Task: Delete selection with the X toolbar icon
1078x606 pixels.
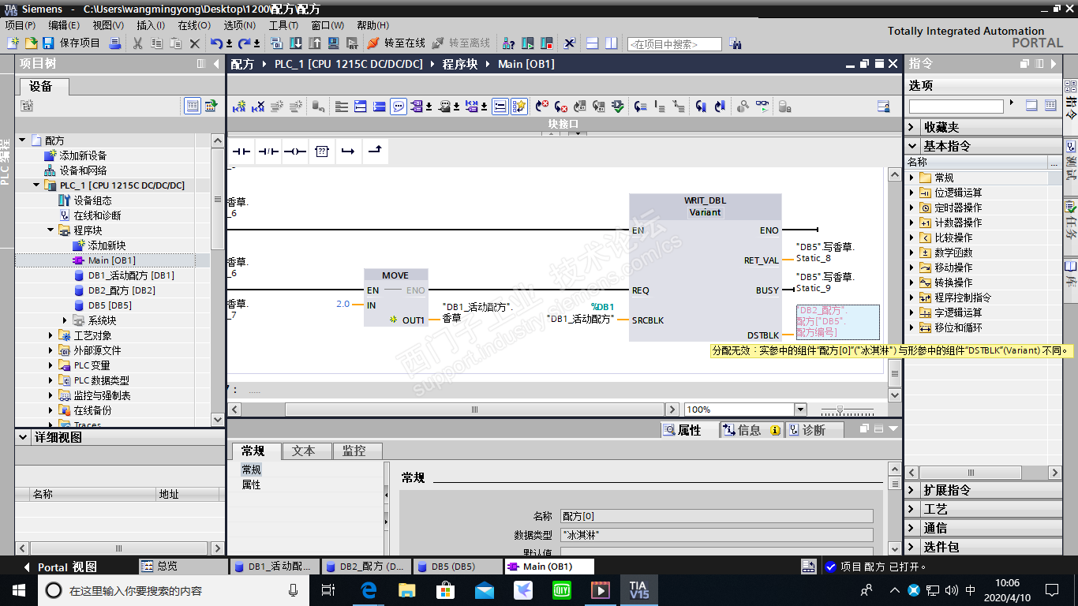Action: pos(195,43)
